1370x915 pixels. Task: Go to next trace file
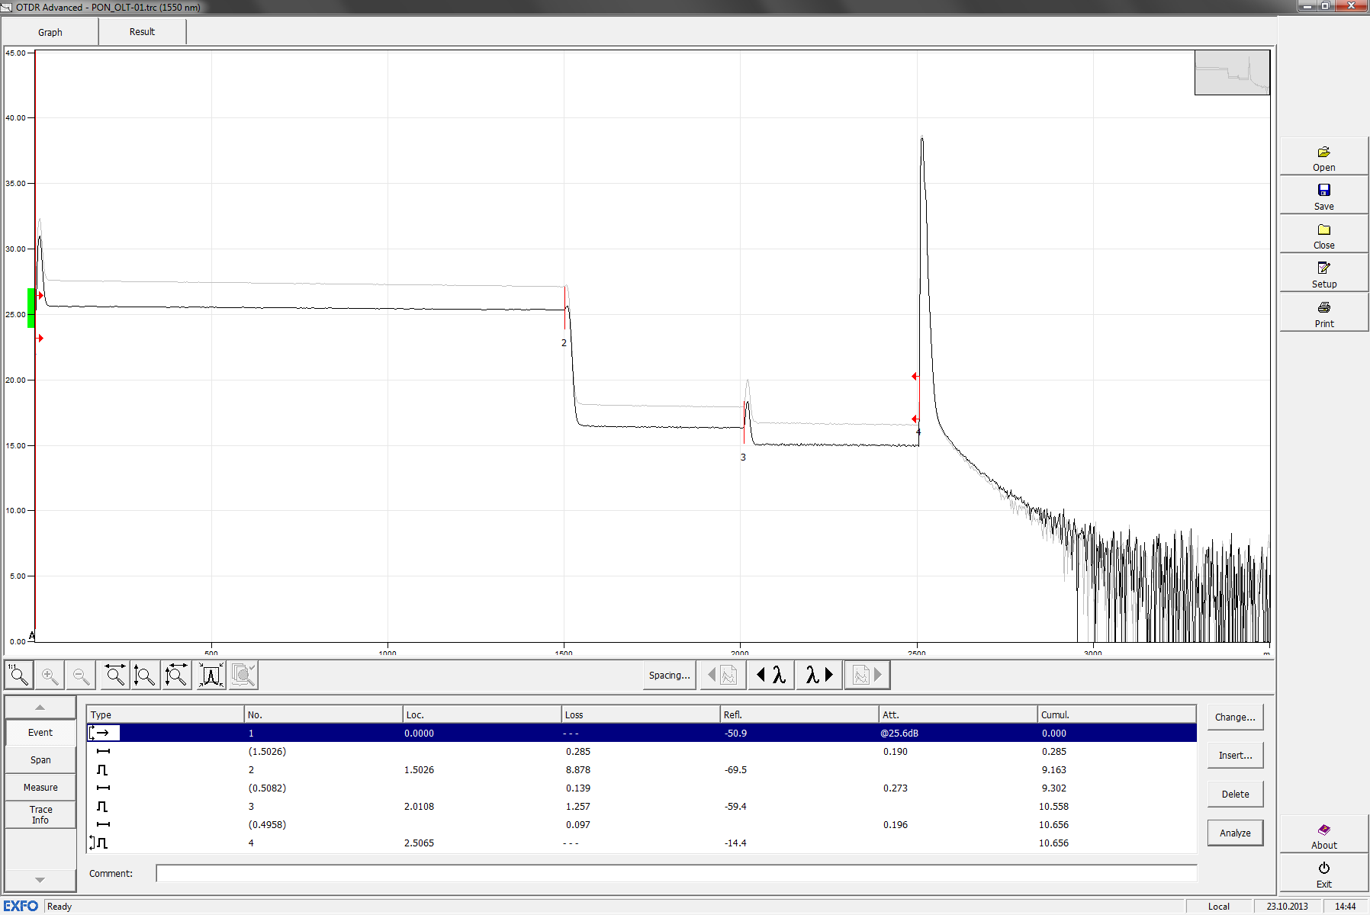tap(867, 675)
